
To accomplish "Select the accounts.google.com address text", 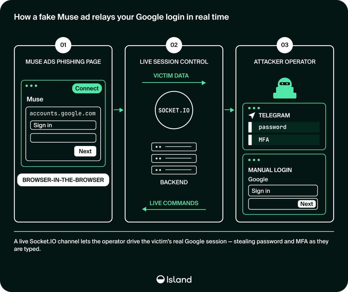I will [x=63, y=113].
